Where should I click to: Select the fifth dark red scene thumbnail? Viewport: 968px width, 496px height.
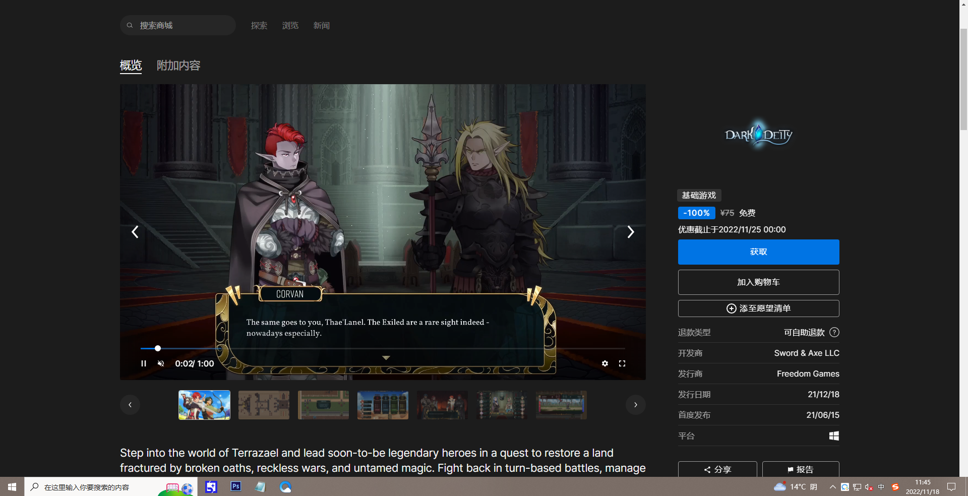click(442, 405)
